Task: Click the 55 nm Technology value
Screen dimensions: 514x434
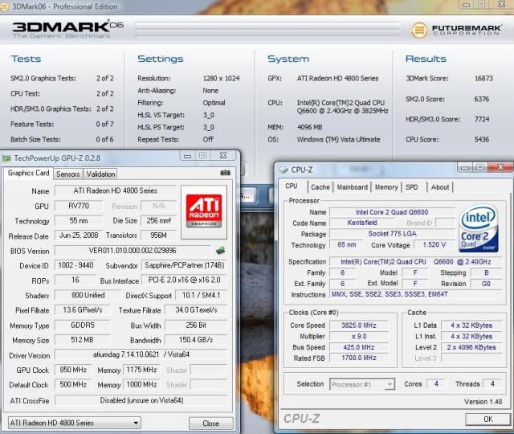Action: click(x=79, y=221)
